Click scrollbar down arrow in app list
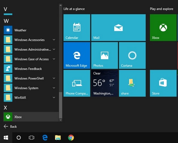The width and height of the screenshot is (178, 143). (61, 120)
